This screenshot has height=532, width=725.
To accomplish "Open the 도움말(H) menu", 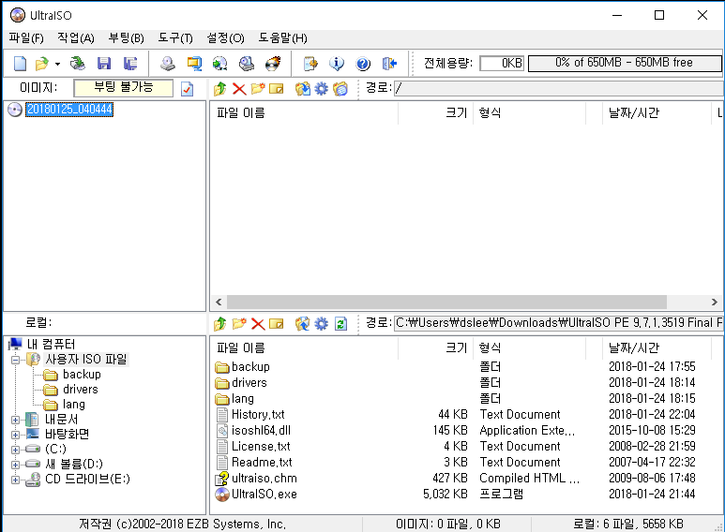I will coord(282,37).
